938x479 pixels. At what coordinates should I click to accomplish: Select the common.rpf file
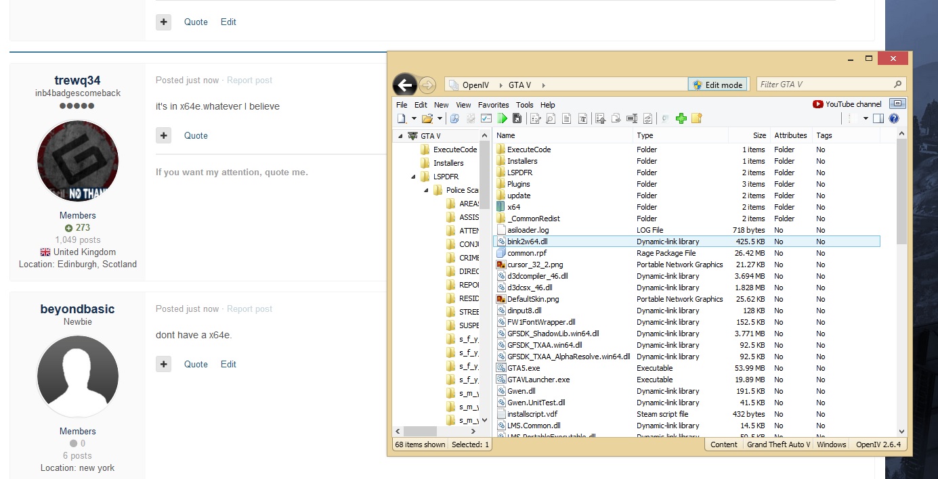pos(527,253)
